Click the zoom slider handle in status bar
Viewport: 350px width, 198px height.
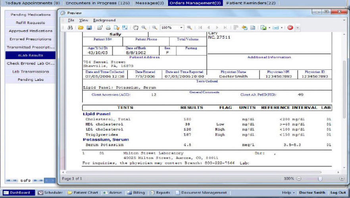[320, 179]
